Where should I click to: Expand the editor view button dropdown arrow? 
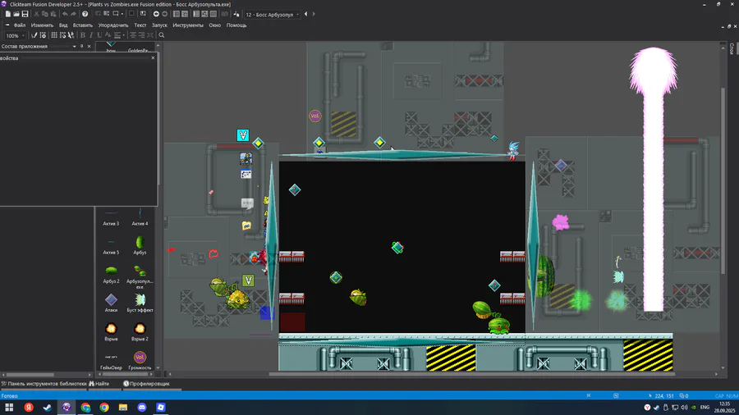(122, 14)
